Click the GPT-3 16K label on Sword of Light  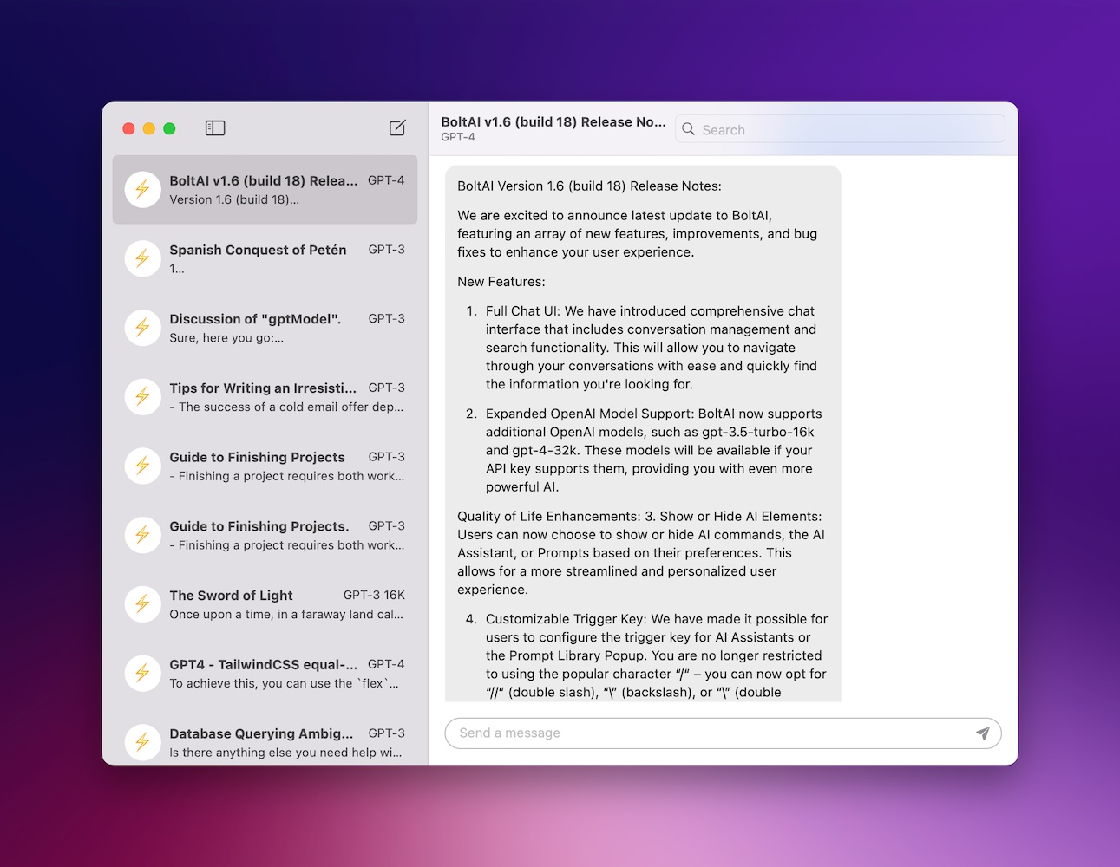point(374,595)
